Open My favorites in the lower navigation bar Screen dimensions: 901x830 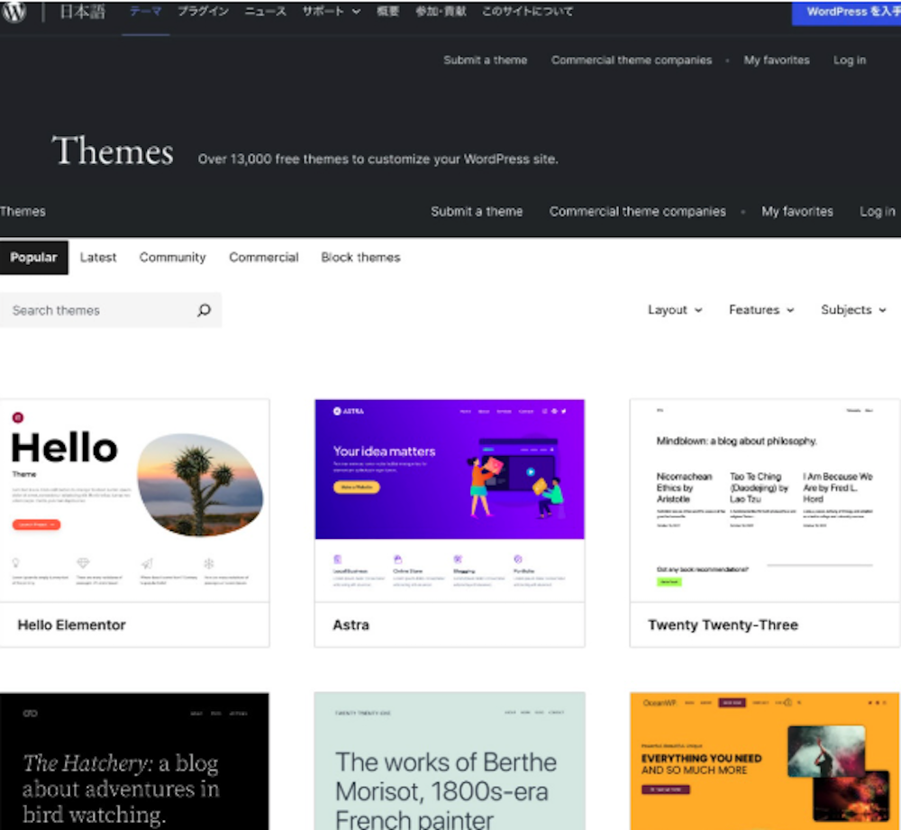[x=797, y=212]
